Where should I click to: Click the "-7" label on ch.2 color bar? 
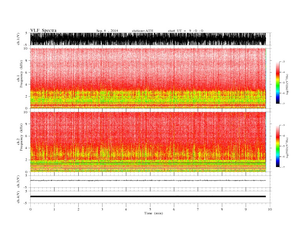point(283,167)
